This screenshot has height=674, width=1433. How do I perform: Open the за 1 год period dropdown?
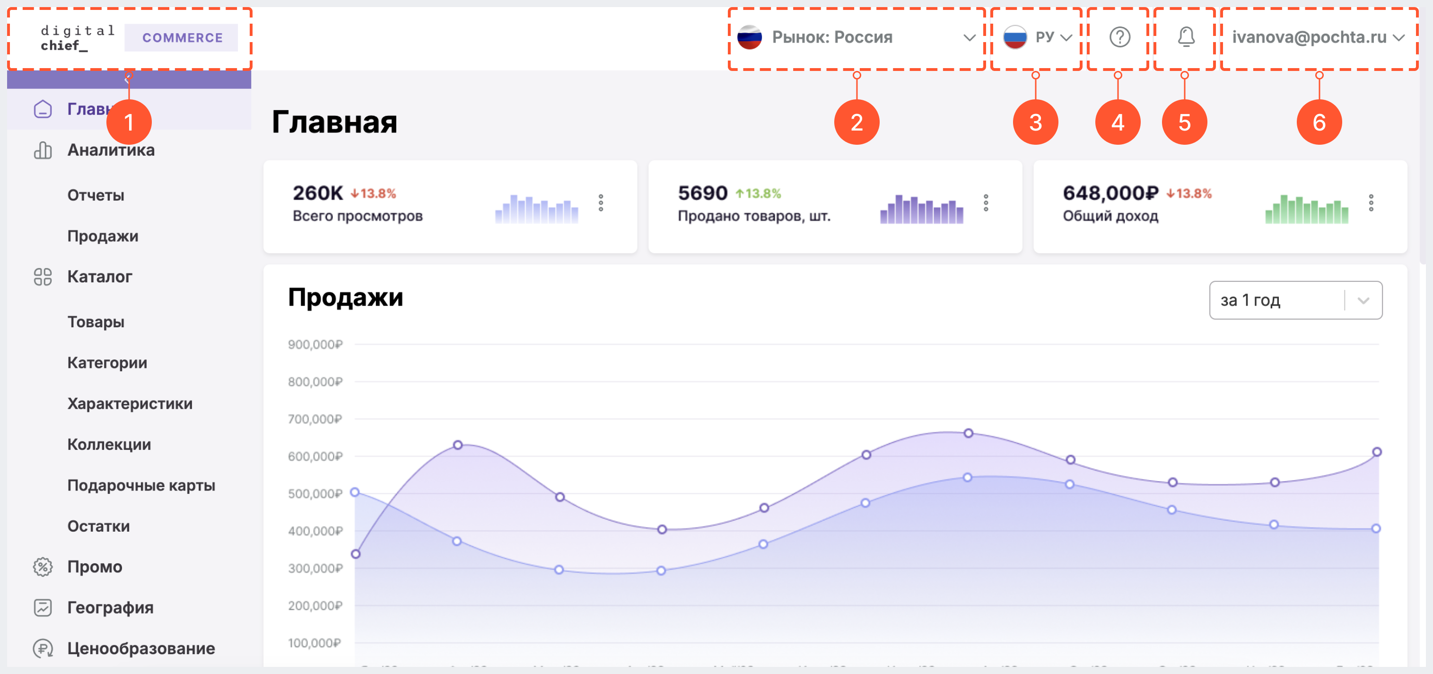click(1295, 300)
